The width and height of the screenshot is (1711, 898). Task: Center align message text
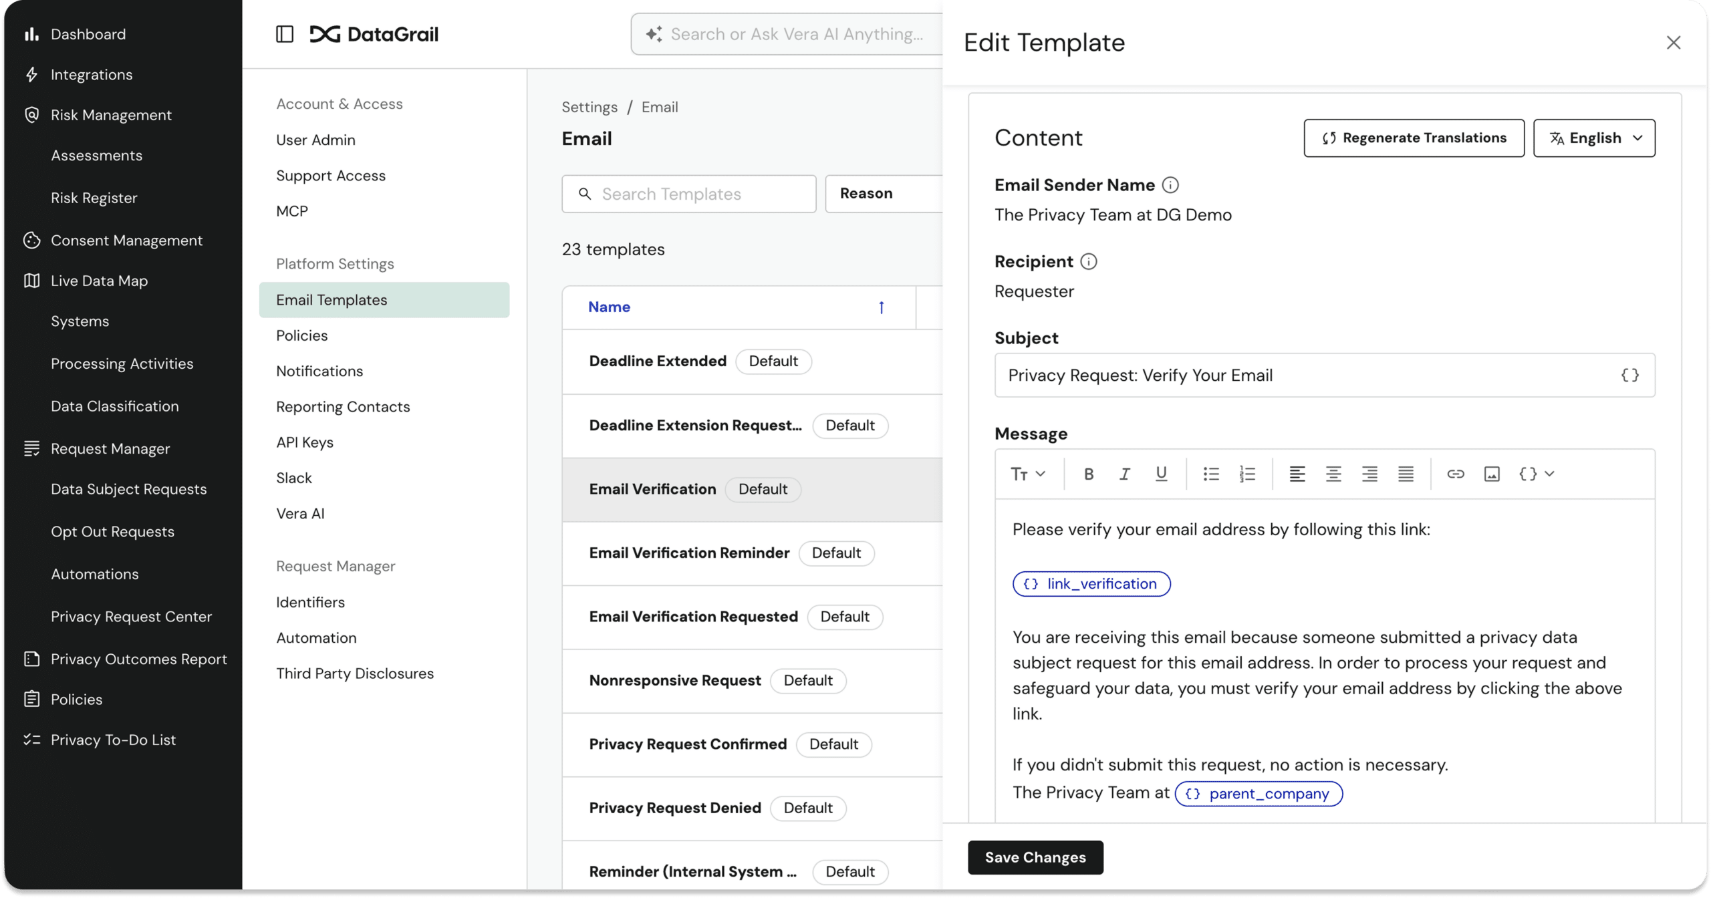[x=1333, y=474]
